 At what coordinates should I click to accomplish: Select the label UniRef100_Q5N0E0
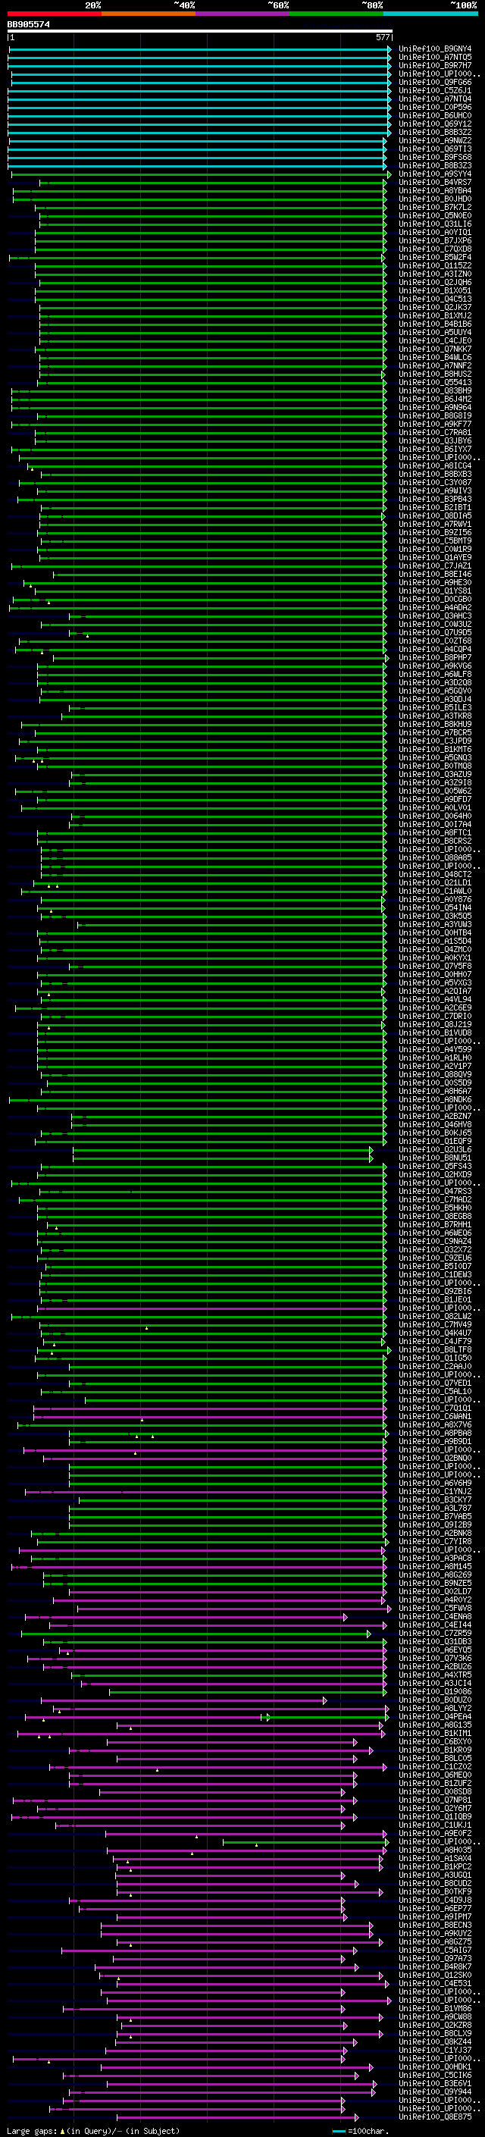pyautogui.click(x=434, y=216)
